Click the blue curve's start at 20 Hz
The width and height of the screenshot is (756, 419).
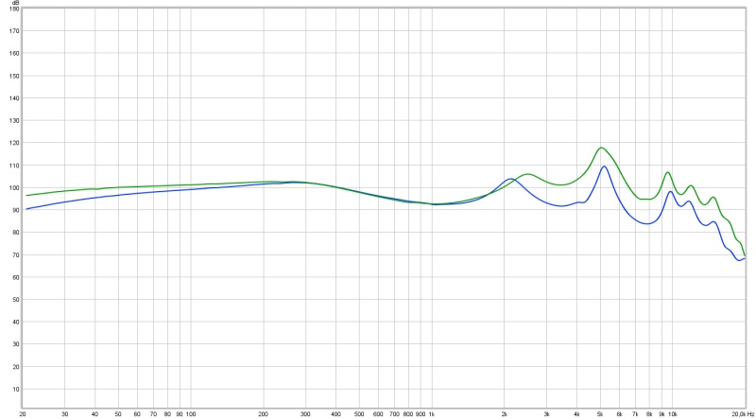(26, 209)
